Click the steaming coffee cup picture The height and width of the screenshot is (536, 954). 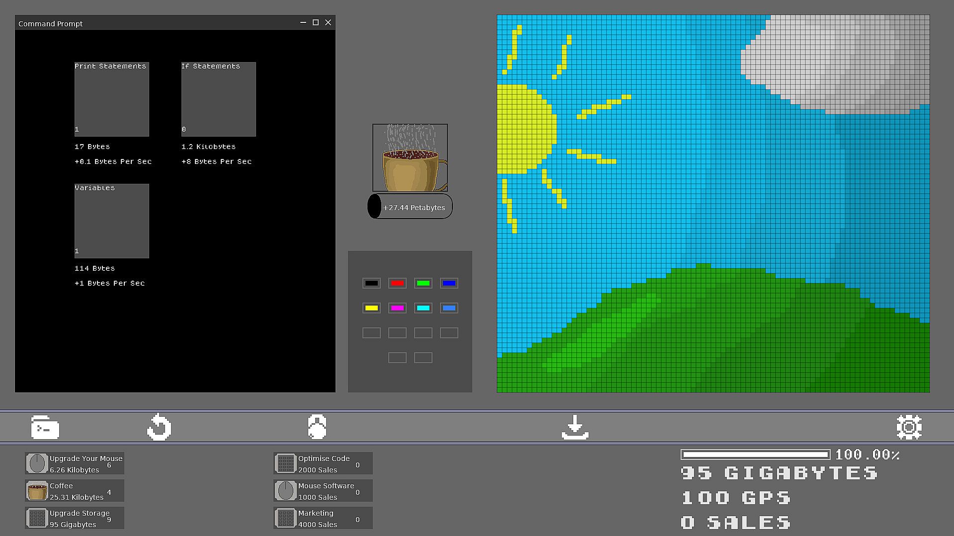(410, 157)
